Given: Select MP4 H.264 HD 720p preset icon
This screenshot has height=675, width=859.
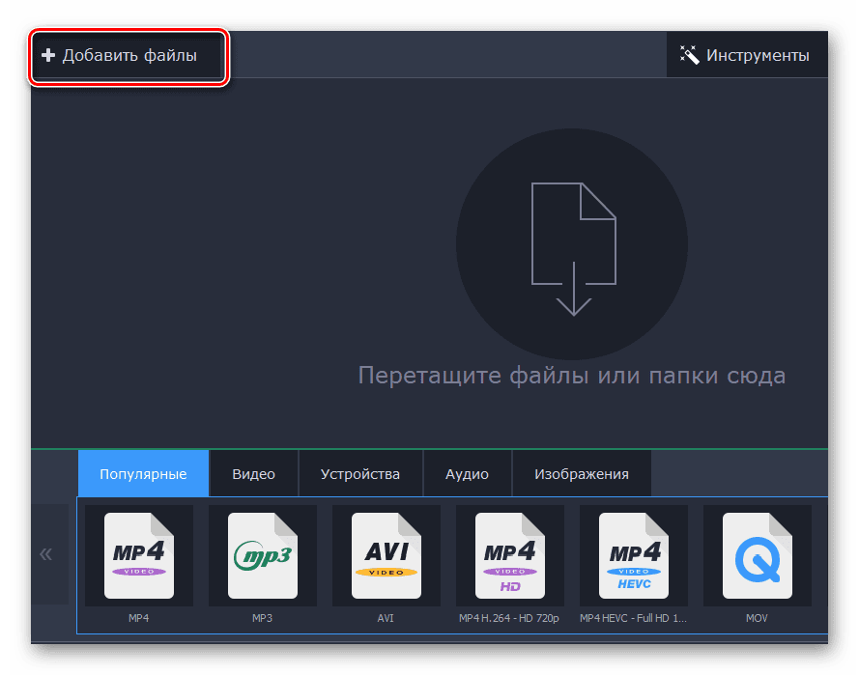Looking at the screenshot, I should 510,556.
